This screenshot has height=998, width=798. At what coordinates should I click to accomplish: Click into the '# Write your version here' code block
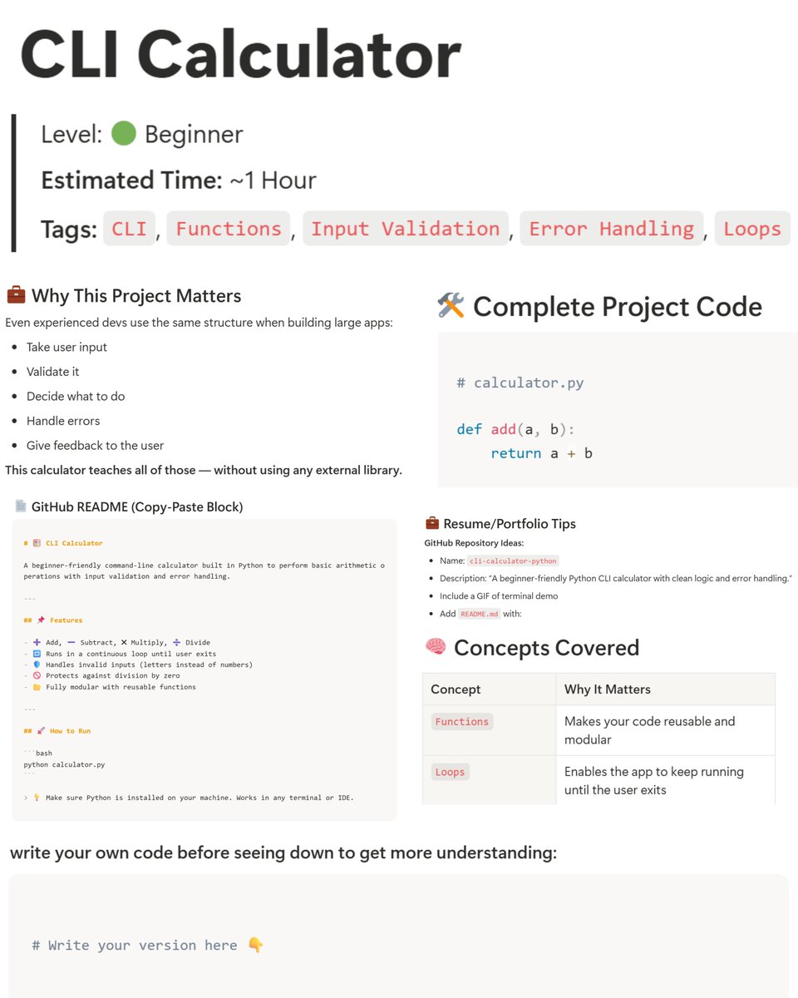[x=398, y=936]
